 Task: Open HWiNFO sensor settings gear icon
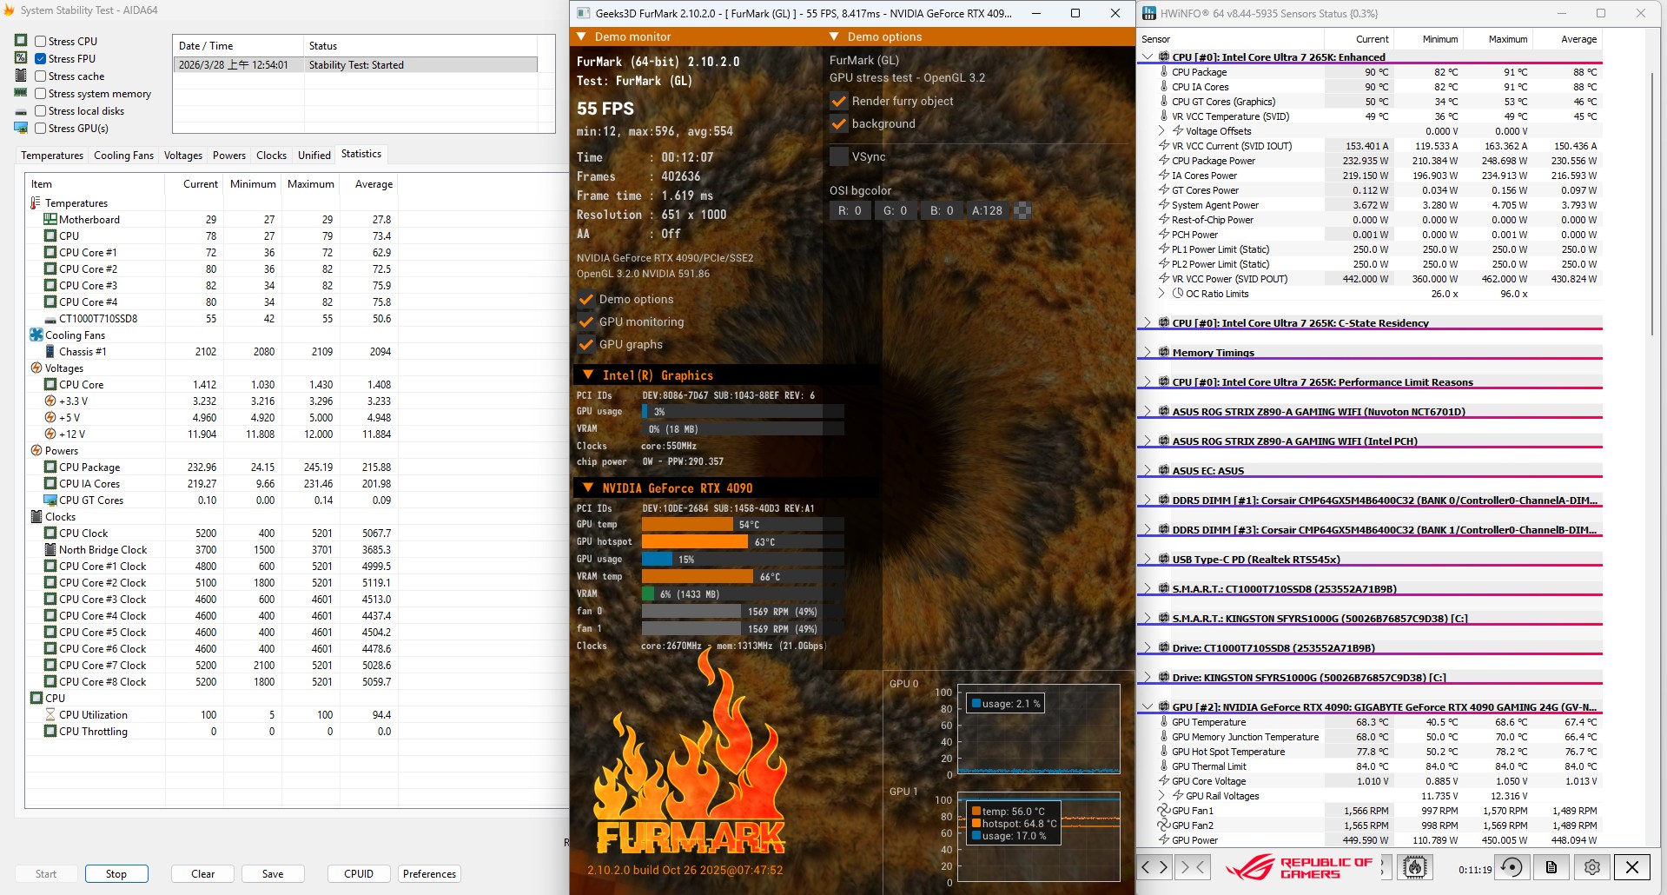point(1591,867)
